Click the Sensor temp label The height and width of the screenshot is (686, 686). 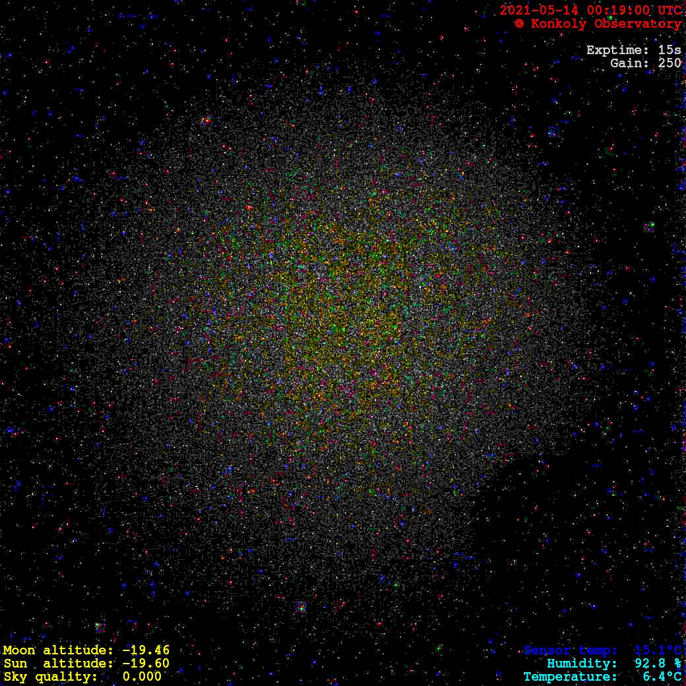[571, 650]
